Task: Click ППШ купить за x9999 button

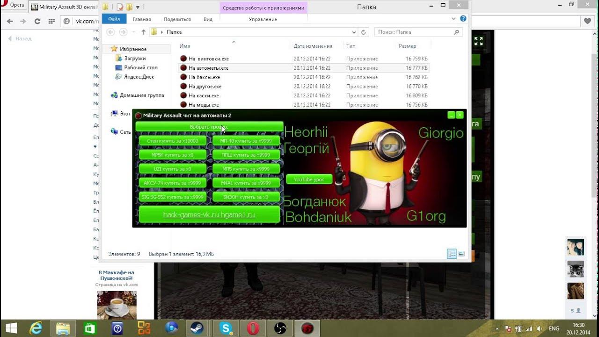Action: click(246, 155)
